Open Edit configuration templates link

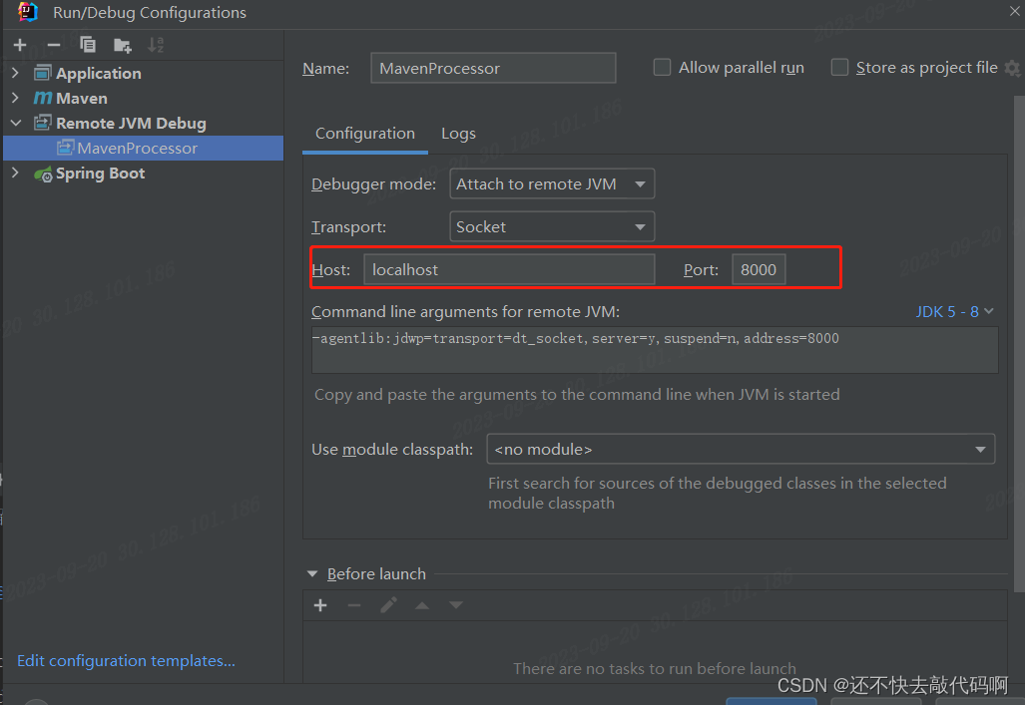coord(126,660)
